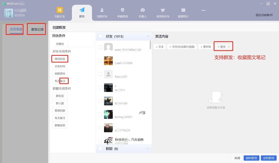
Task: Select the 群人数 filter
Action: (60, 103)
